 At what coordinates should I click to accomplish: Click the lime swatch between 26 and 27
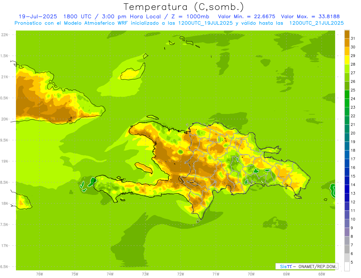[x=347, y=77]
